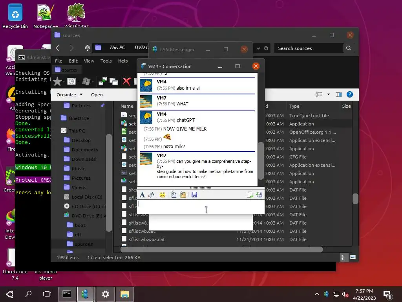Click the Open button in command bar
402x302 pixels.
click(x=97, y=95)
